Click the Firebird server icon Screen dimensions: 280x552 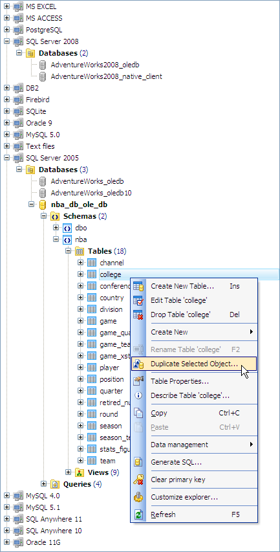click(19, 100)
